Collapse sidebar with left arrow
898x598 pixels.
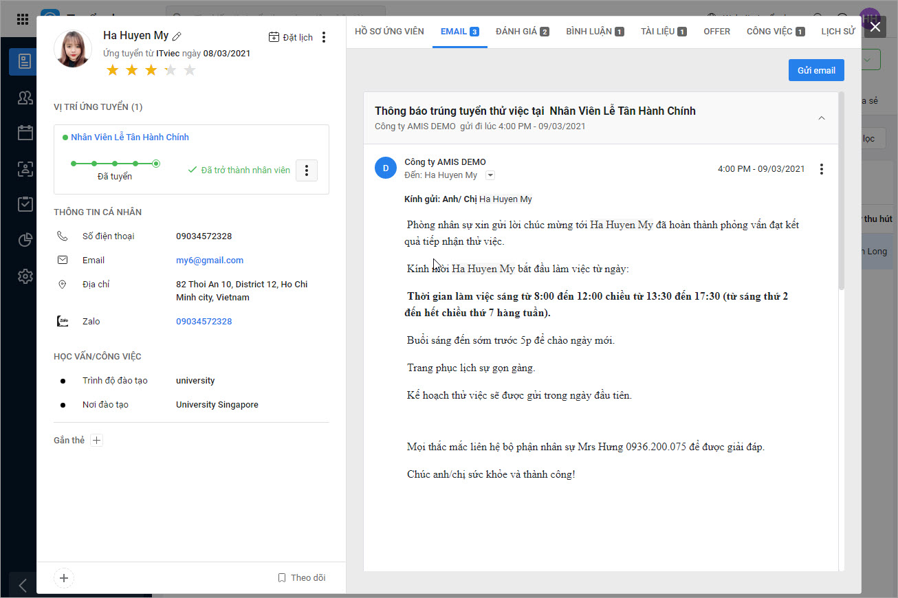click(x=23, y=585)
